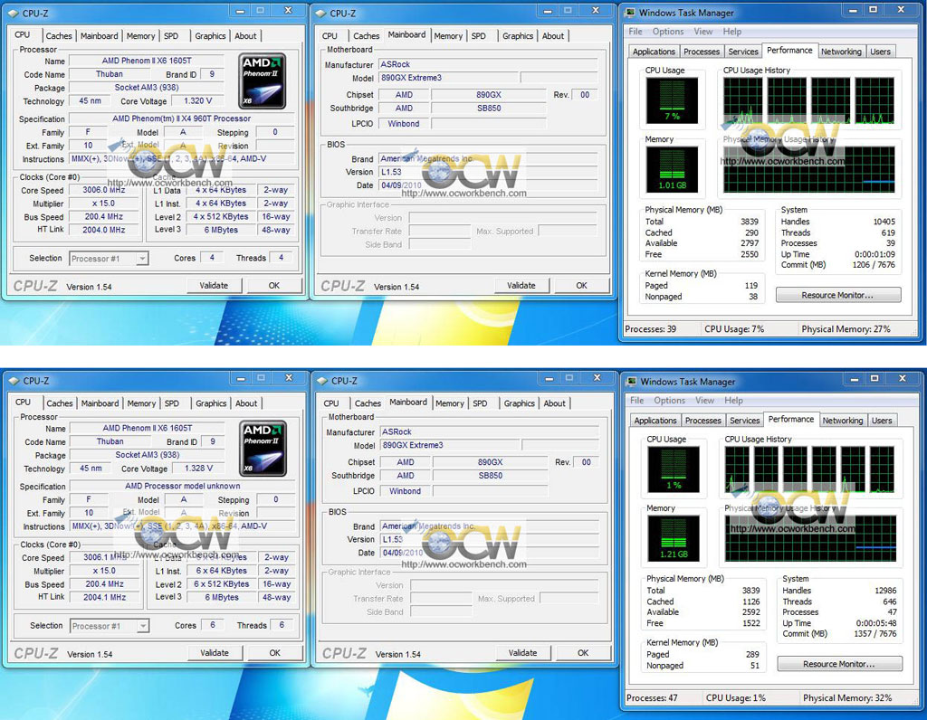Open the Users tab in the Task Manager with 47 processes
Screen dimensions: 927x720
click(x=882, y=421)
